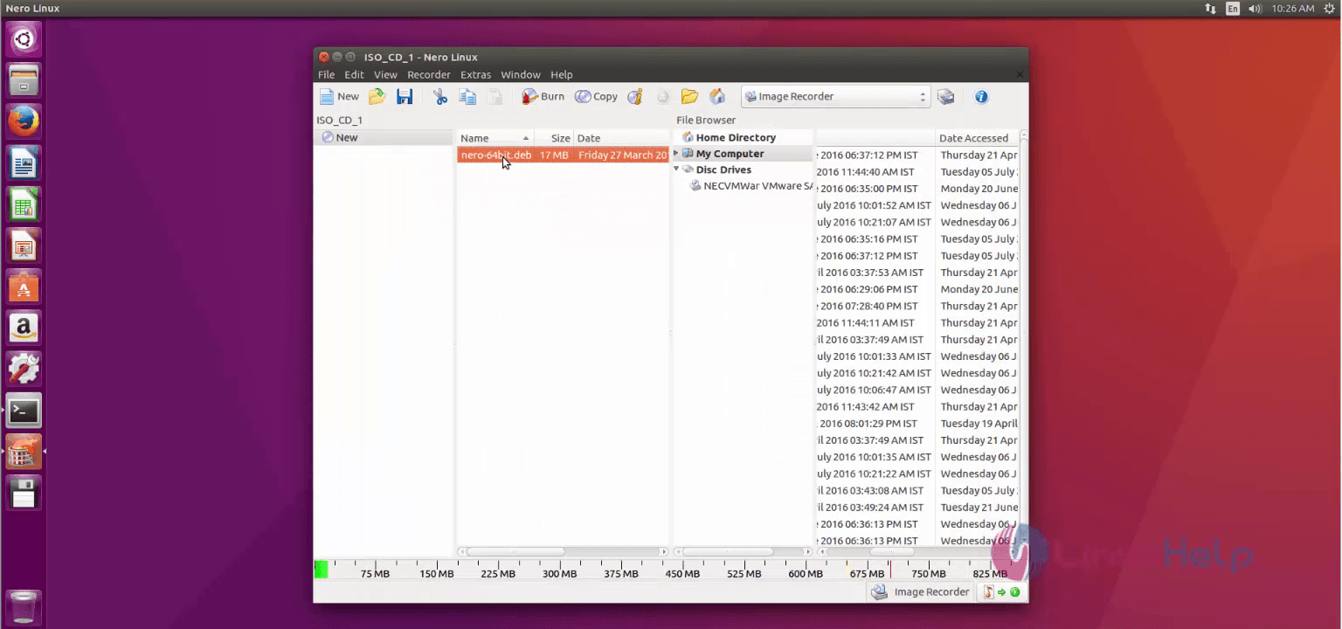
Task: Start burning with the Burn button
Action: [543, 97]
